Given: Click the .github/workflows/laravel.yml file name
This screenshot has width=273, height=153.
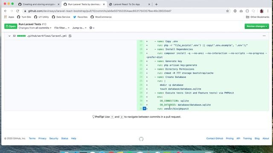Looking at the screenshot, I should [x=46, y=36].
